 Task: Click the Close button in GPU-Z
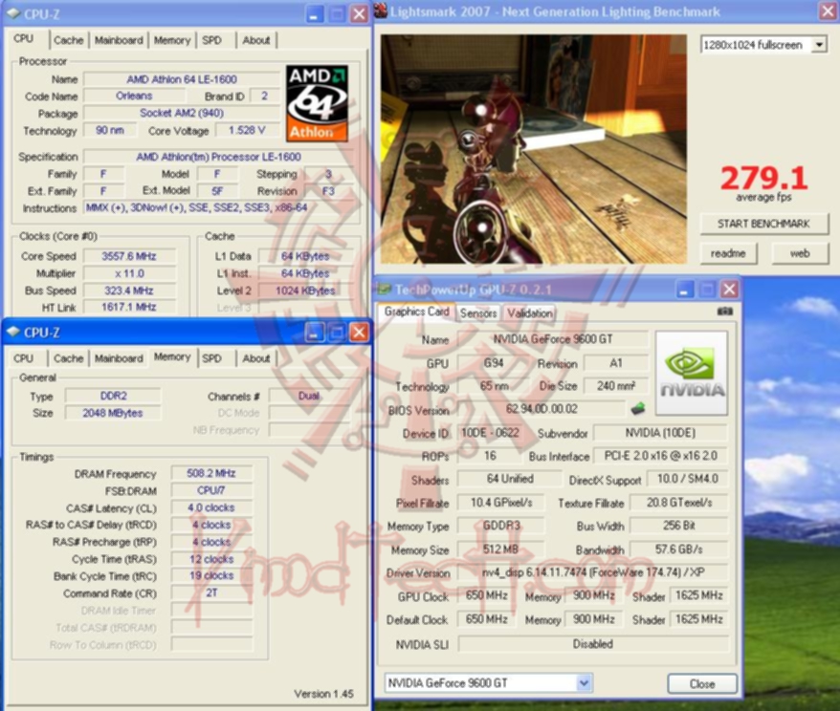pos(702,683)
